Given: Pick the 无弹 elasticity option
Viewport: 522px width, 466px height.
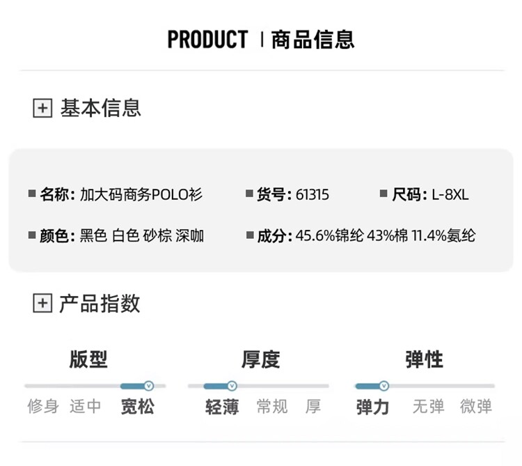Looking at the screenshot, I should [428, 406].
